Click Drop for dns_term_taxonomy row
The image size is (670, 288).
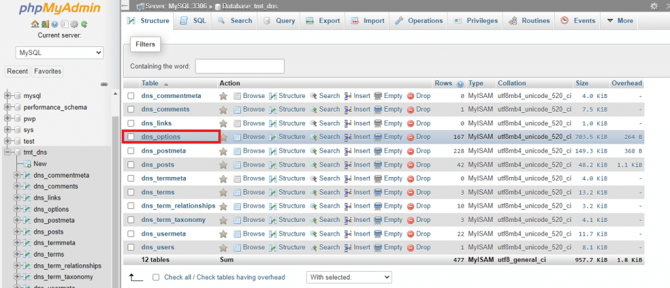[x=419, y=219]
